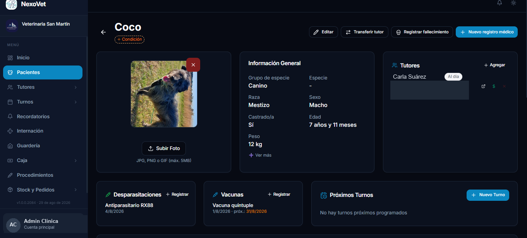Click the NexoVet logo icon

pos(11,4)
